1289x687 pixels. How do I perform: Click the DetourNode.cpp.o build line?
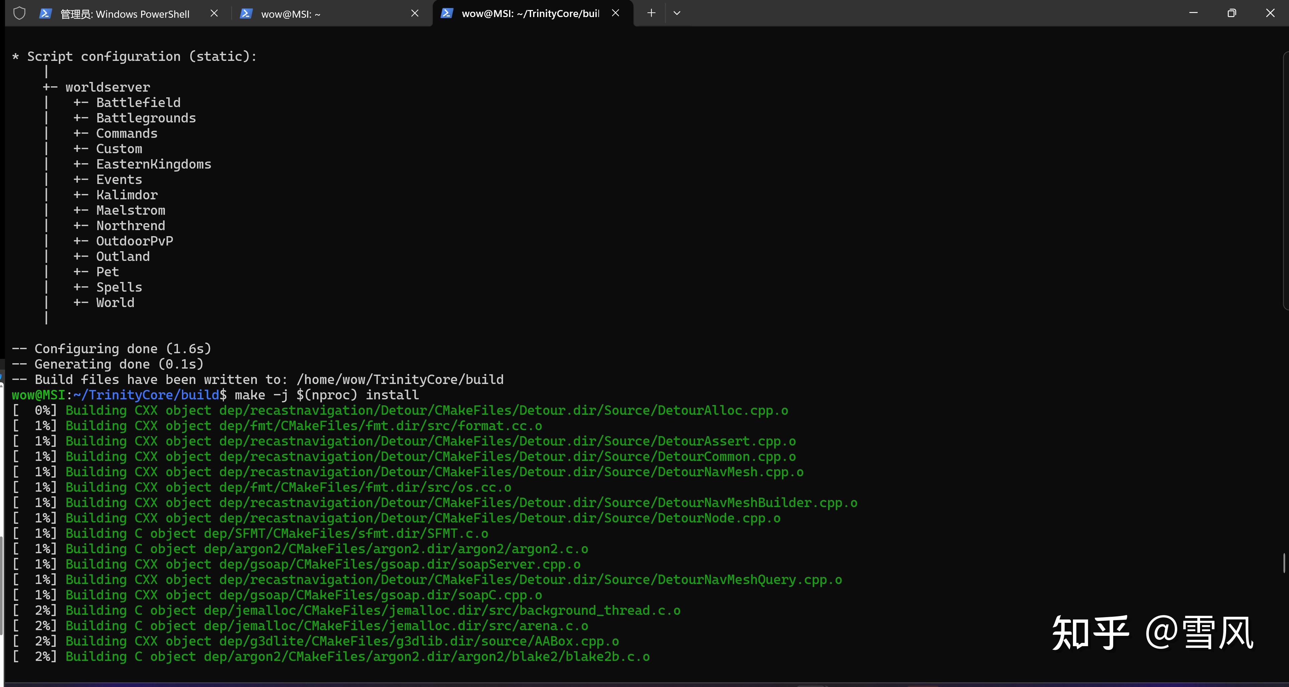(396, 518)
